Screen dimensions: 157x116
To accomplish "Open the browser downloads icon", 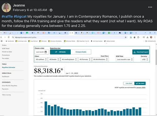I will (x=147, y=37).
